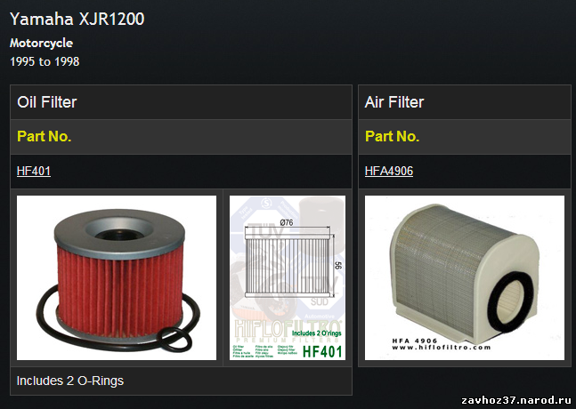Click the Part No. label under Air Filter
Image resolution: width=576 pixels, height=409 pixels.
[x=392, y=136]
